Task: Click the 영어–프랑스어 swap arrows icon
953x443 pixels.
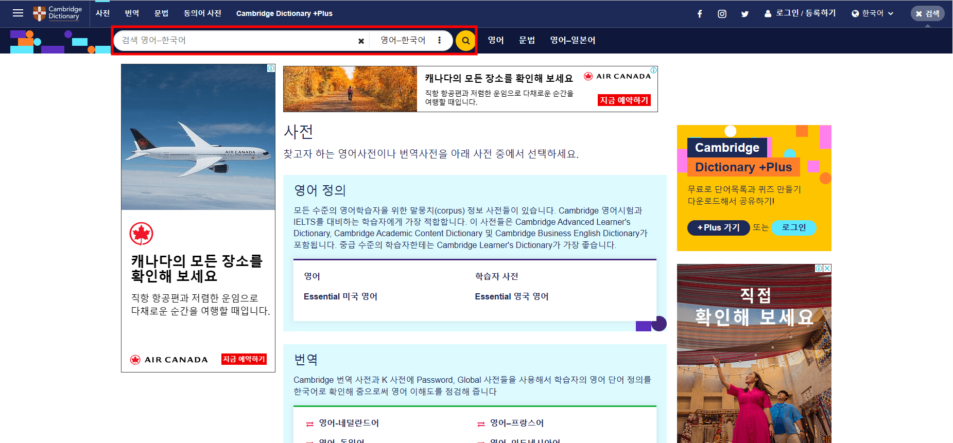Action: [481, 424]
